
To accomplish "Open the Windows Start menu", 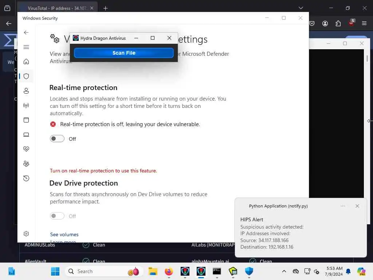I will (x=55, y=271).
